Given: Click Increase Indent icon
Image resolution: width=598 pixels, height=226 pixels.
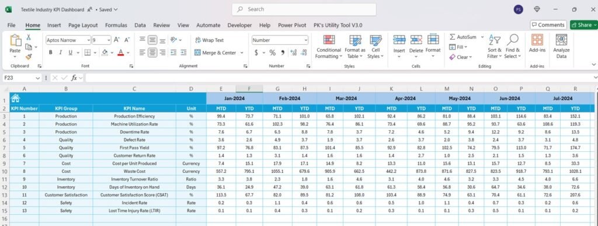Looking at the screenshot, I should pyautogui.click(x=183, y=53).
